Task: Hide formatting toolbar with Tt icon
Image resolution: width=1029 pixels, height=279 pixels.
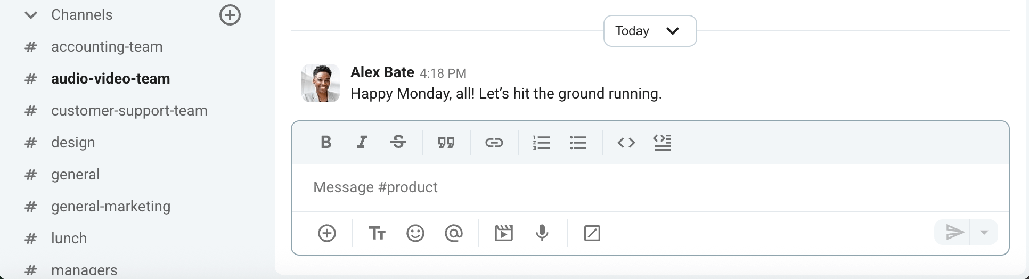Action: point(377,233)
